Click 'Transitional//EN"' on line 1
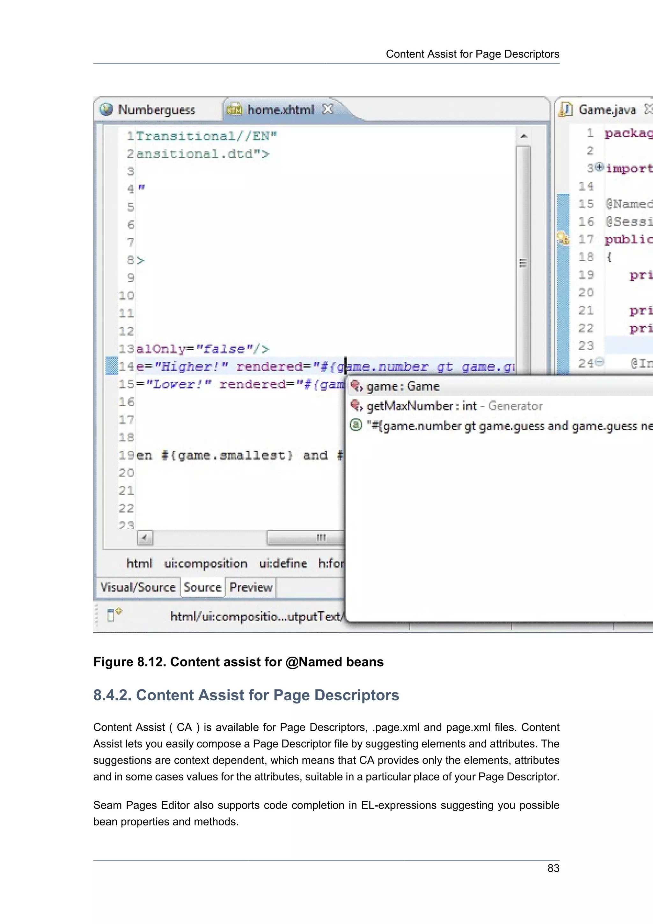The height and width of the screenshot is (924, 653). click(207, 136)
